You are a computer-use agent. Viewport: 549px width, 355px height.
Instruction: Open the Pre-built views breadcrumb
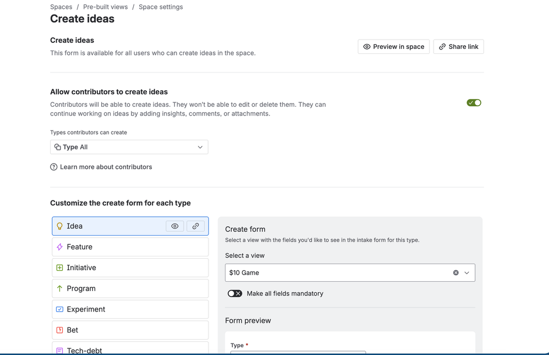point(106,7)
